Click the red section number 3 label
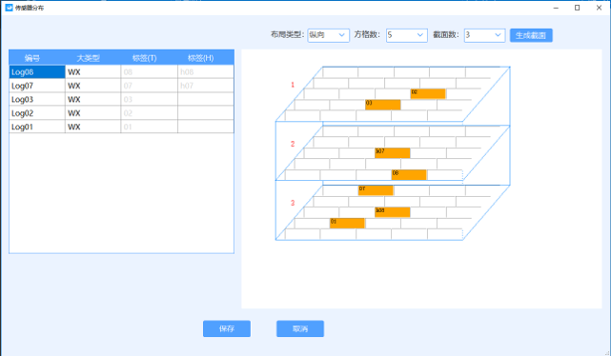 point(293,203)
